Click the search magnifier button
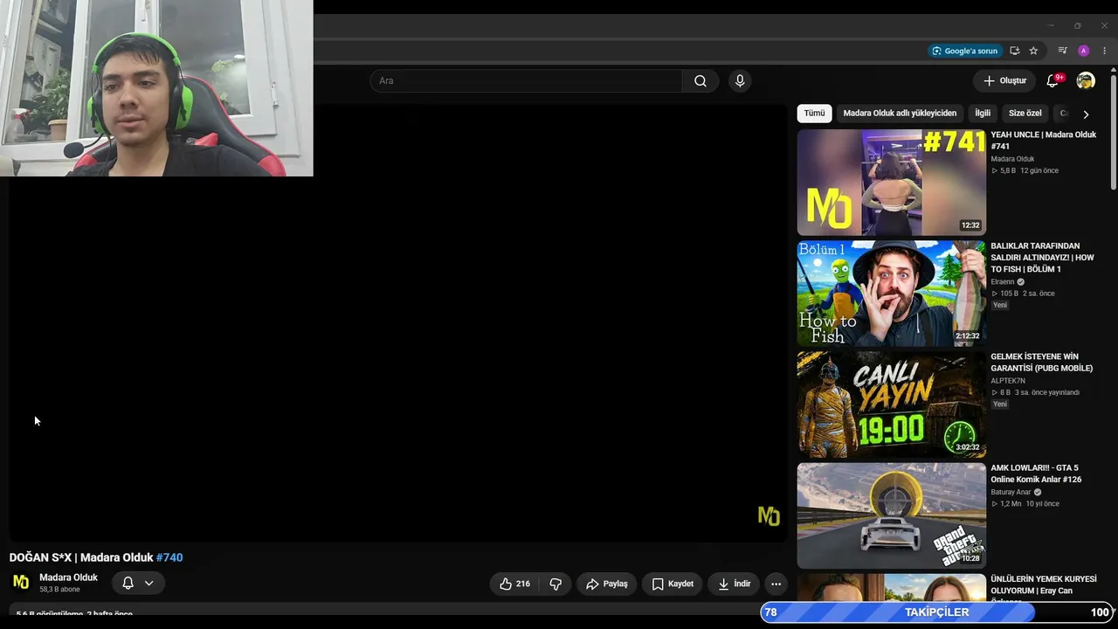 (700, 81)
